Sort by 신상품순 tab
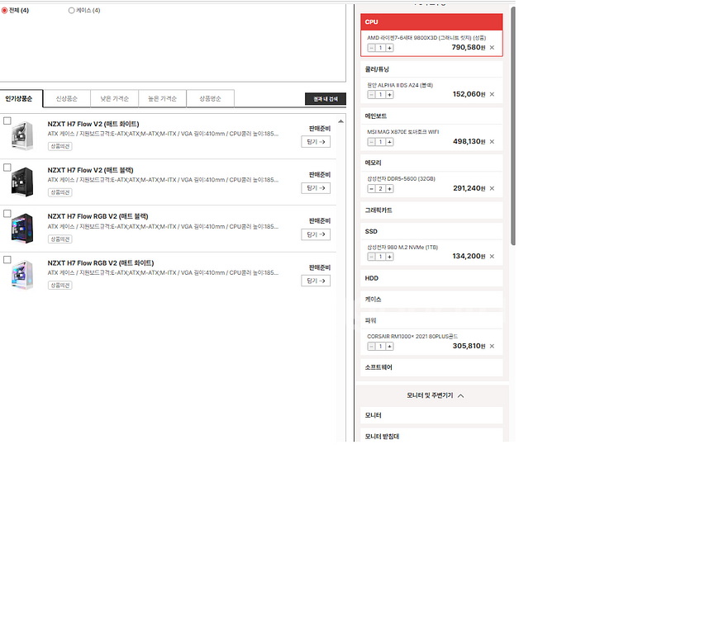Viewport: 719px width, 619px height. [66, 98]
